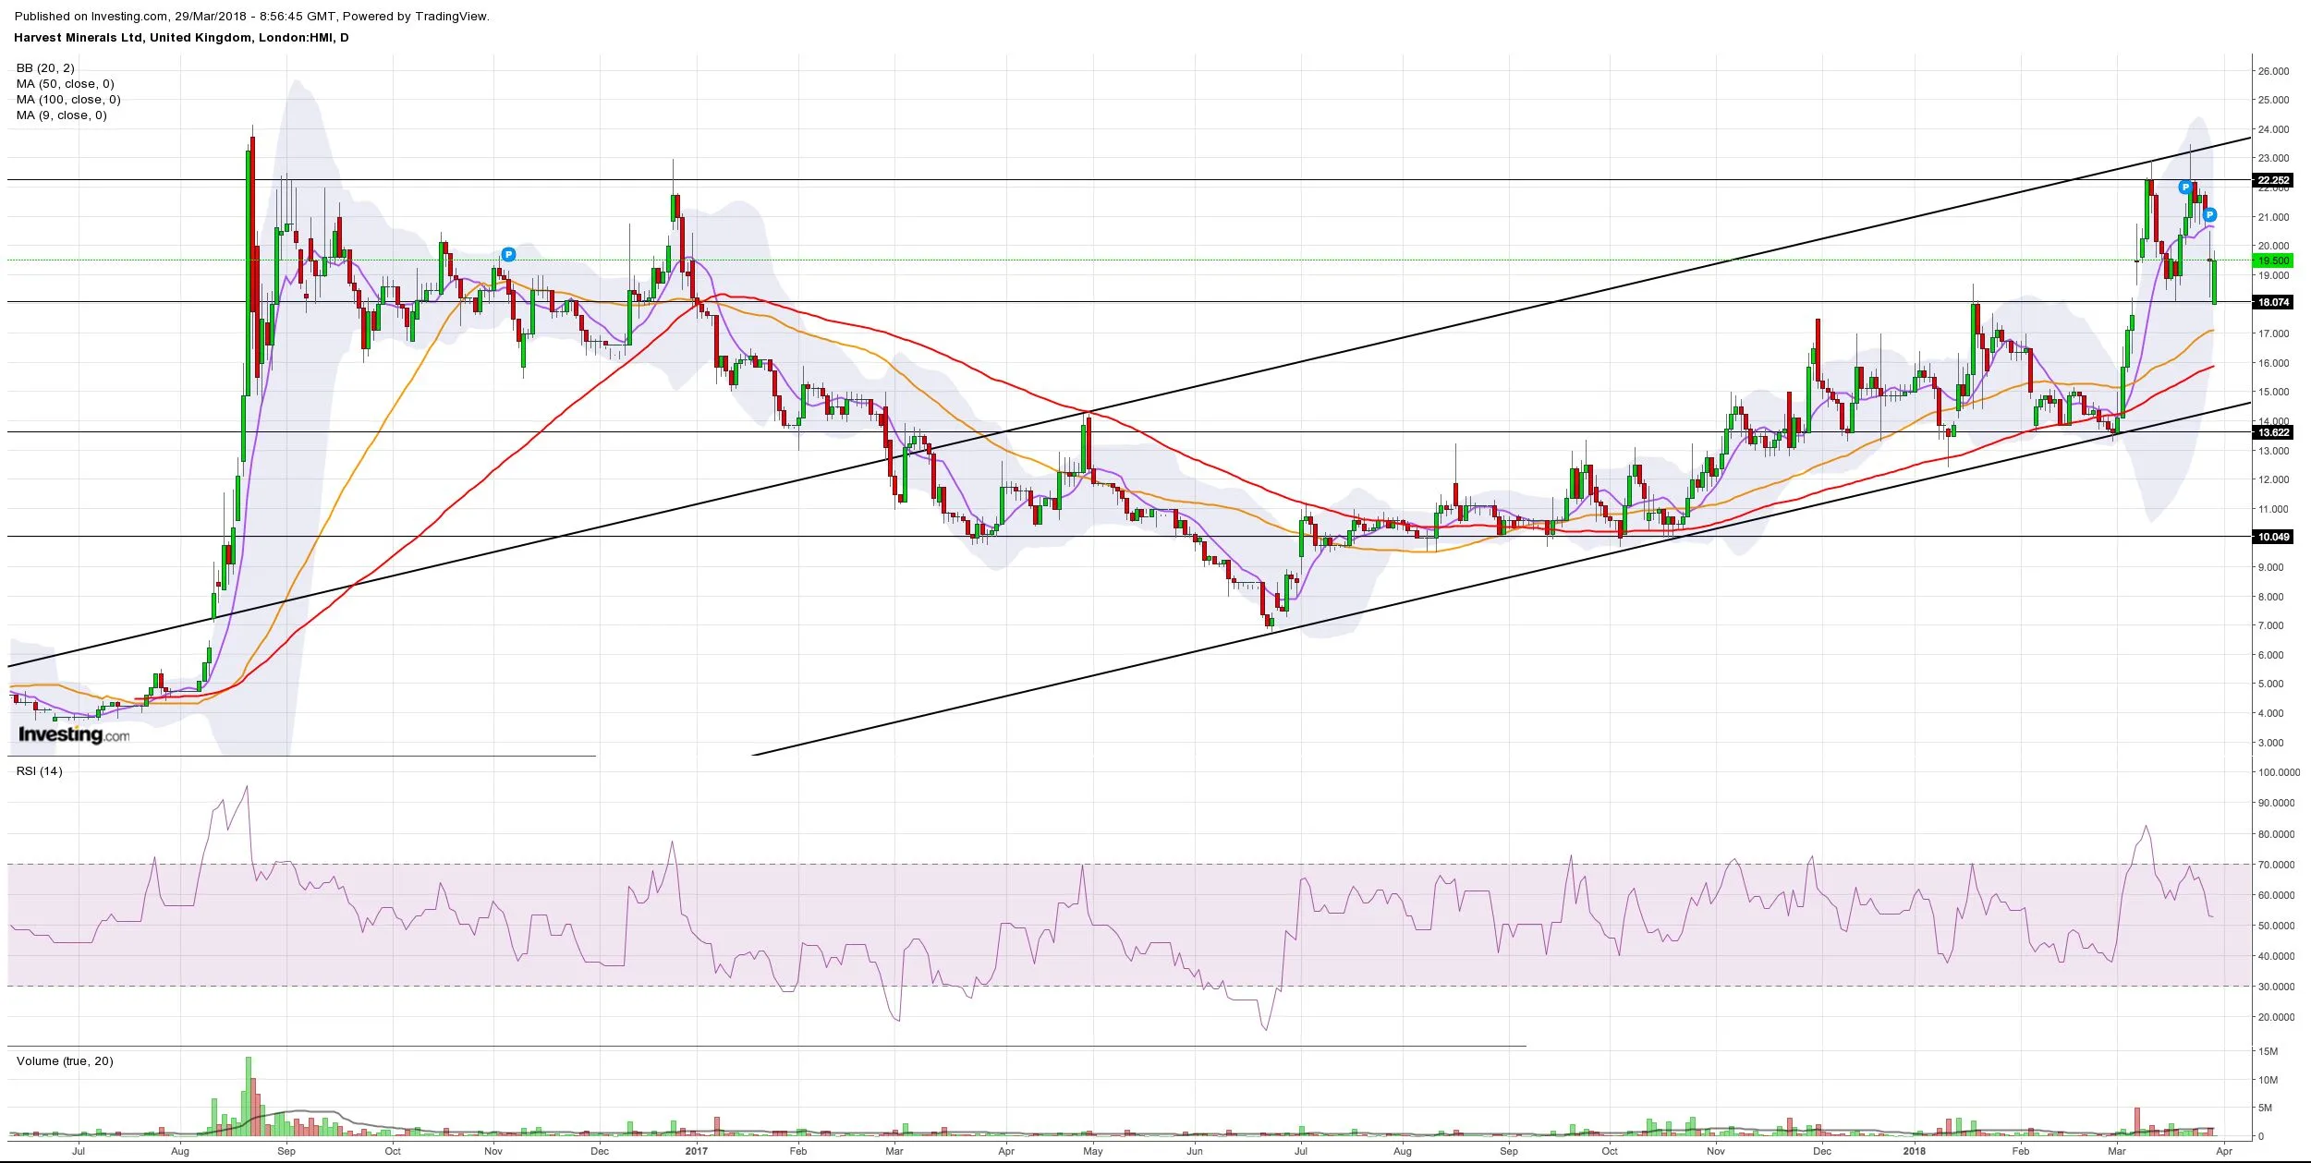This screenshot has width=2311, height=1163.
Task: Click the MA (9, close, 0) indicator label
Action: [61, 115]
